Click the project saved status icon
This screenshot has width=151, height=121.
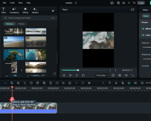tap(76, 3)
